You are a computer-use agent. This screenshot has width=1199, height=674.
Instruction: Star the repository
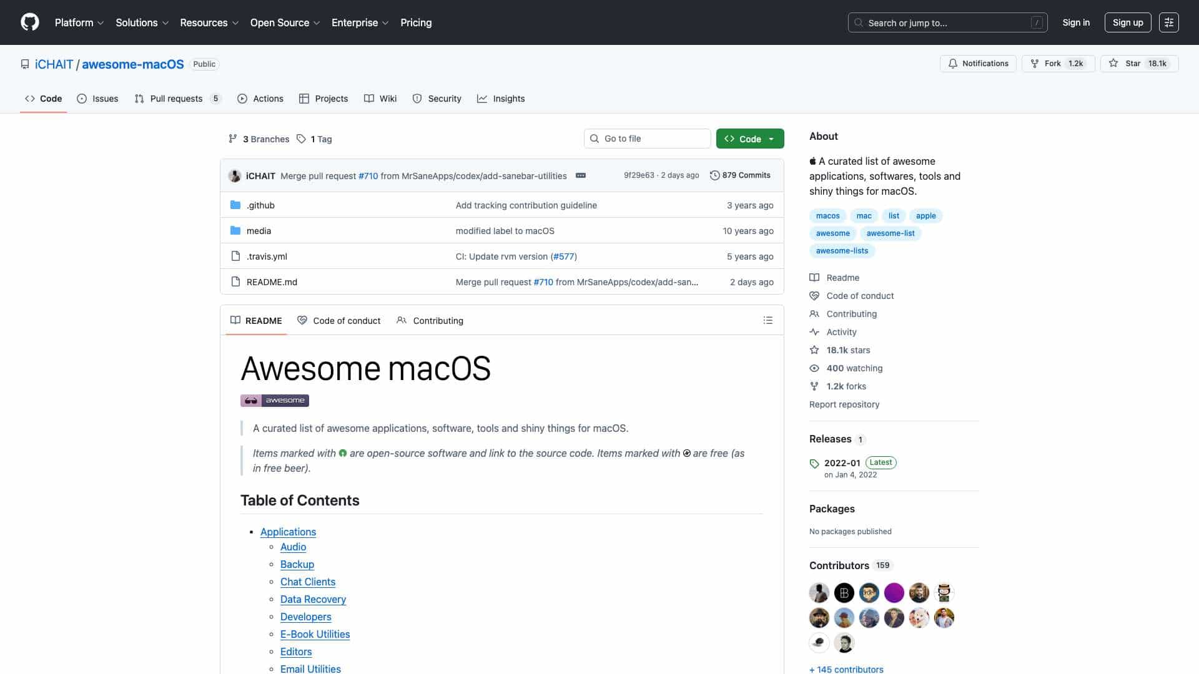pos(1139,64)
